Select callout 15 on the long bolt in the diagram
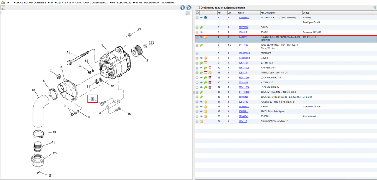 pyautogui.click(x=69, y=52)
